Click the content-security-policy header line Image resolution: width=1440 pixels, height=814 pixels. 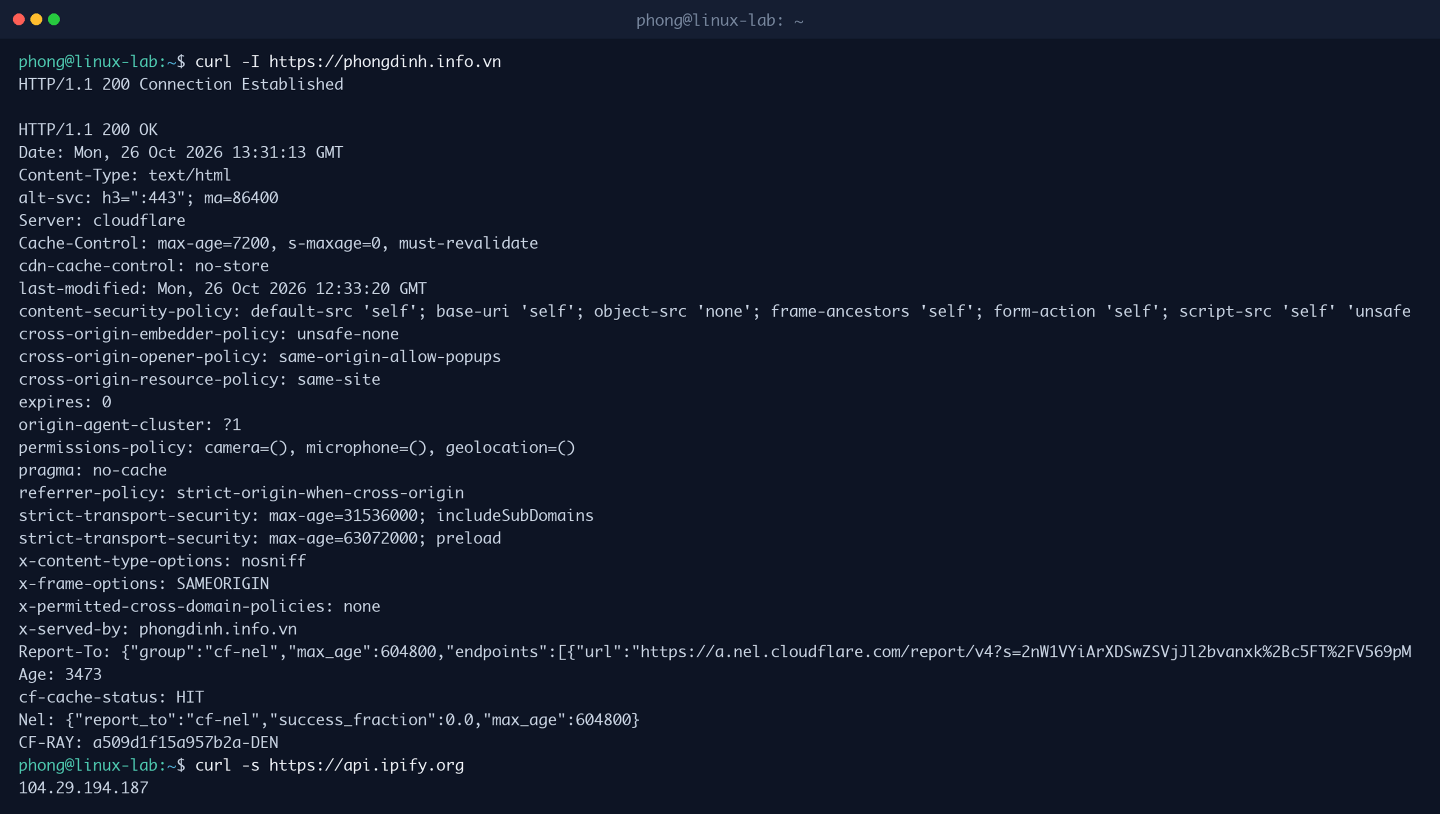click(714, 311)
